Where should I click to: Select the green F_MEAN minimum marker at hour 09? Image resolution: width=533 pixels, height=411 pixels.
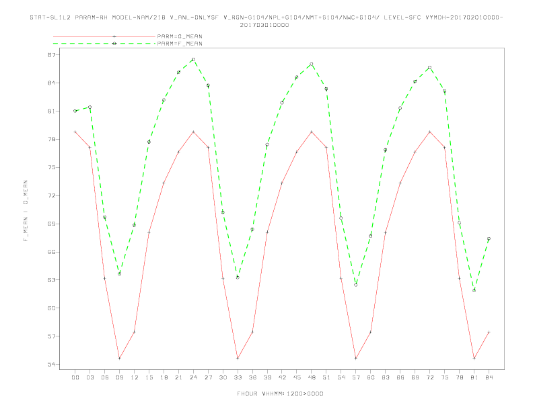[119, 273]
